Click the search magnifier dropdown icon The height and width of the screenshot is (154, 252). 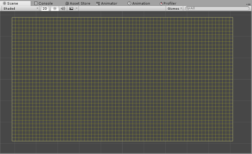[188, 8]
